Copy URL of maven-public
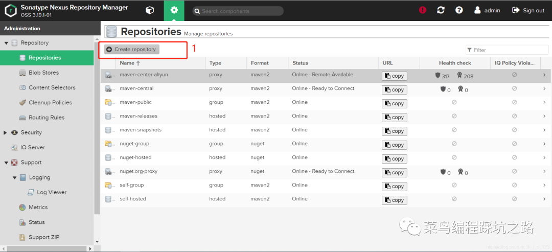Image resolution: width=552 pixels, height=252 pixels. [x=394, y=103]
